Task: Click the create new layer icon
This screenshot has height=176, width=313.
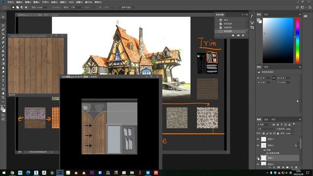Action: [x=292, y=167]
